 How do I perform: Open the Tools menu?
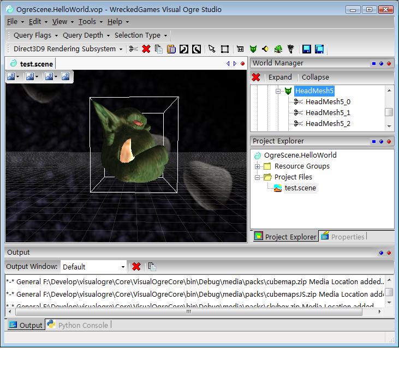(x=88, y=21)
